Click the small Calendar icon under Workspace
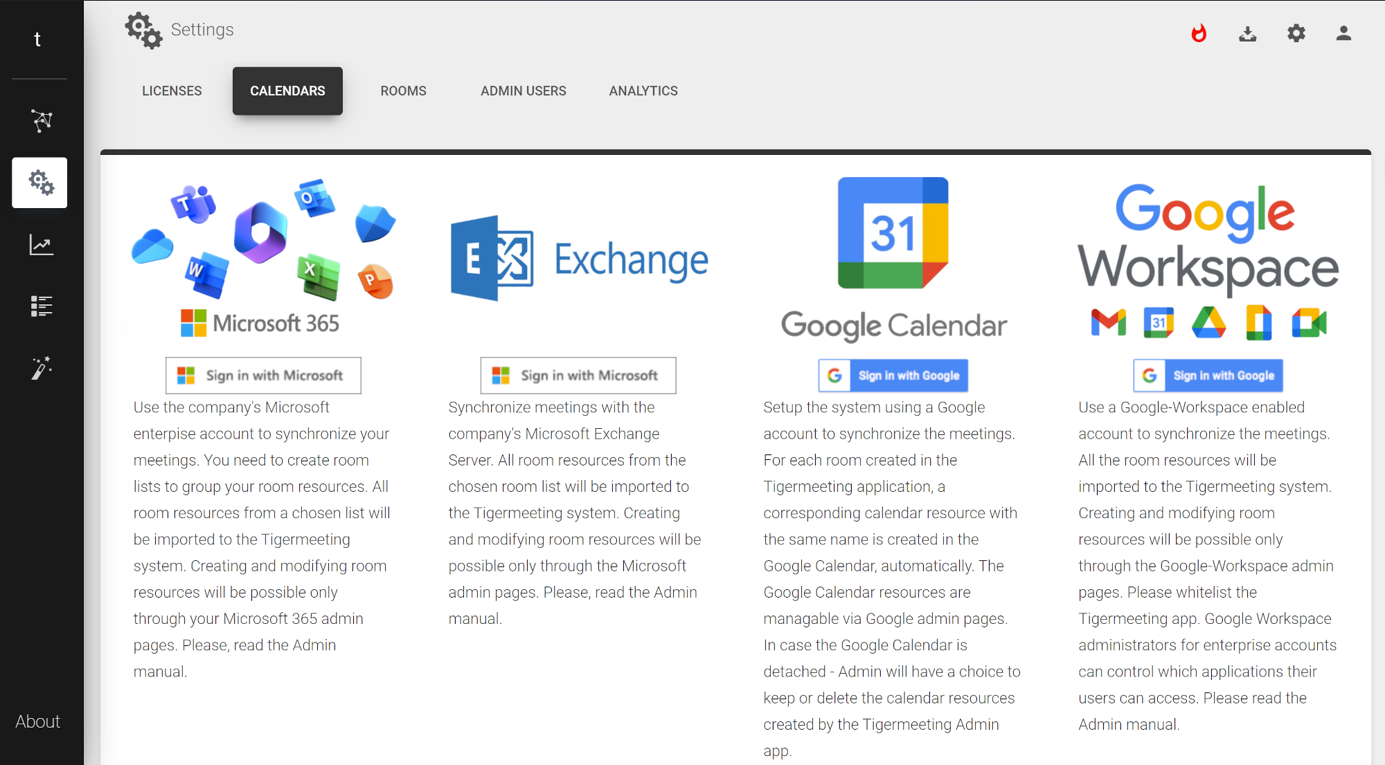 click(x=1159, y=322)
